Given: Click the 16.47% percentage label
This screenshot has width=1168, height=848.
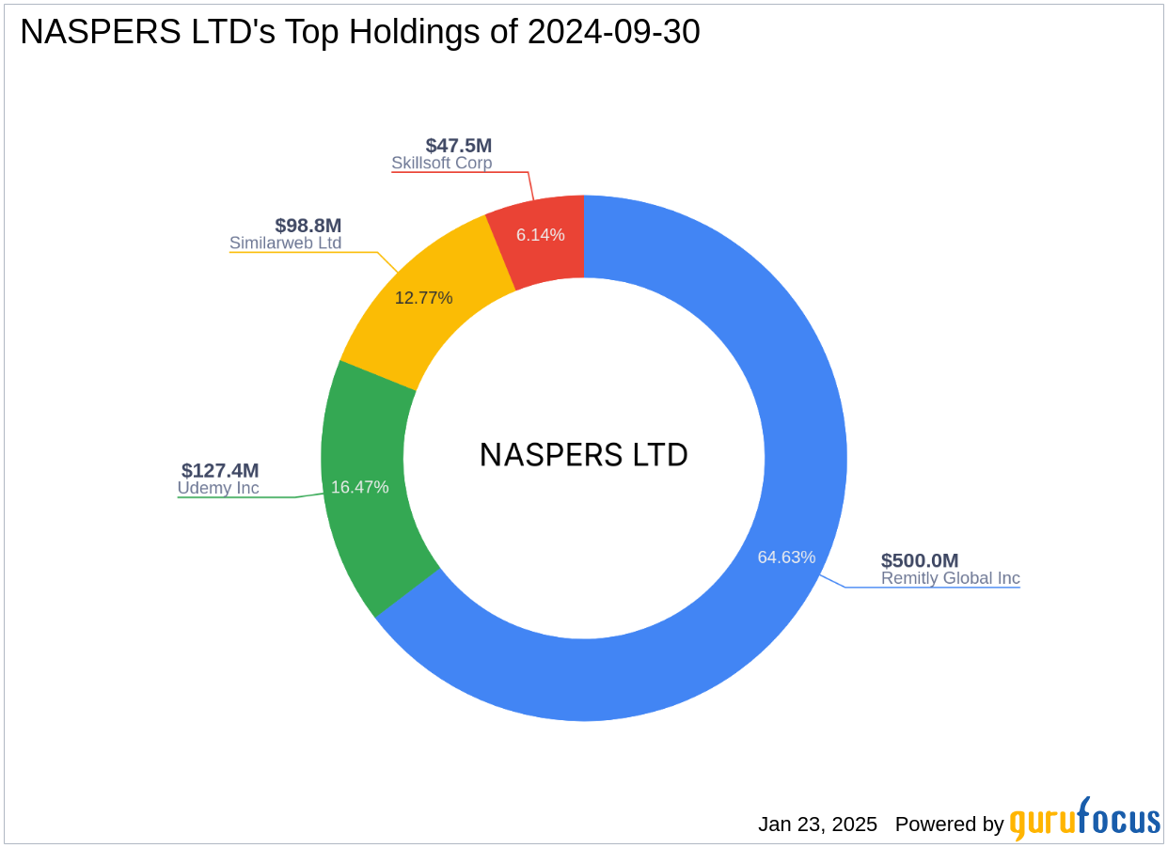Looking at the screenshot, I should pos(359,486).
